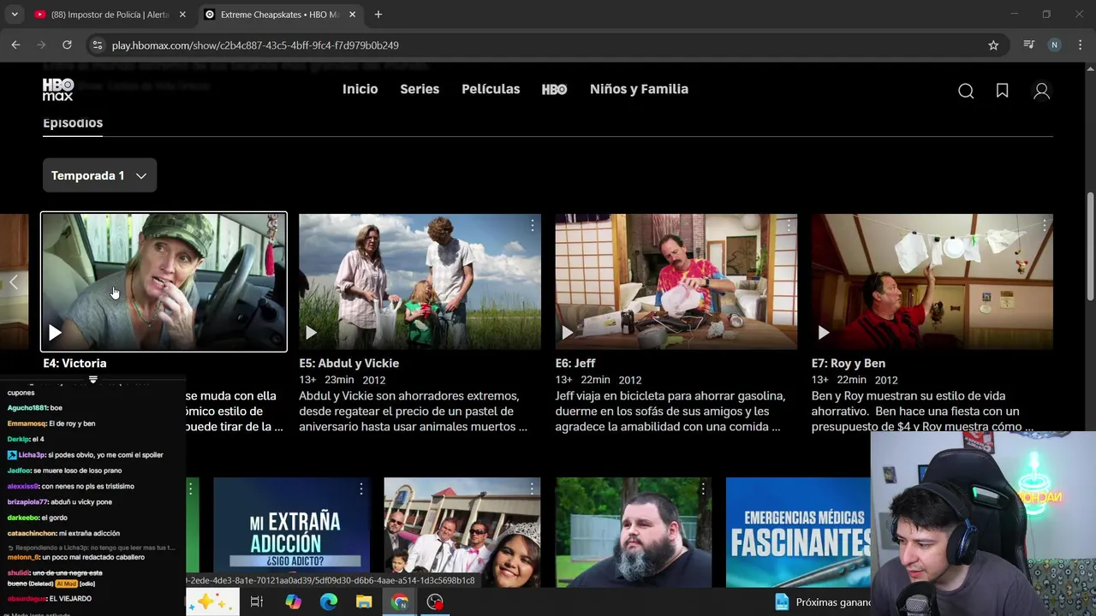Play episode E6: Jeff
This screenshot has height=616, width=1096.
coord(567,332)
